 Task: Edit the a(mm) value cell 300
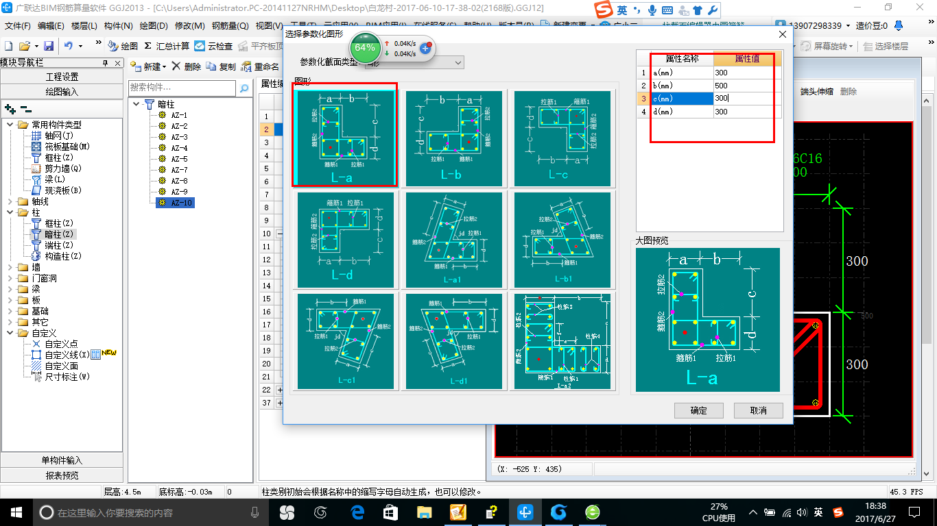click(748, 73)
